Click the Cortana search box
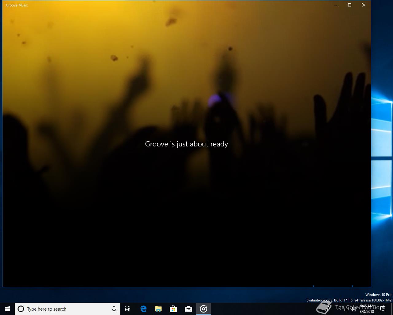This screenshot has width=393, height=315. click(67, 309)
